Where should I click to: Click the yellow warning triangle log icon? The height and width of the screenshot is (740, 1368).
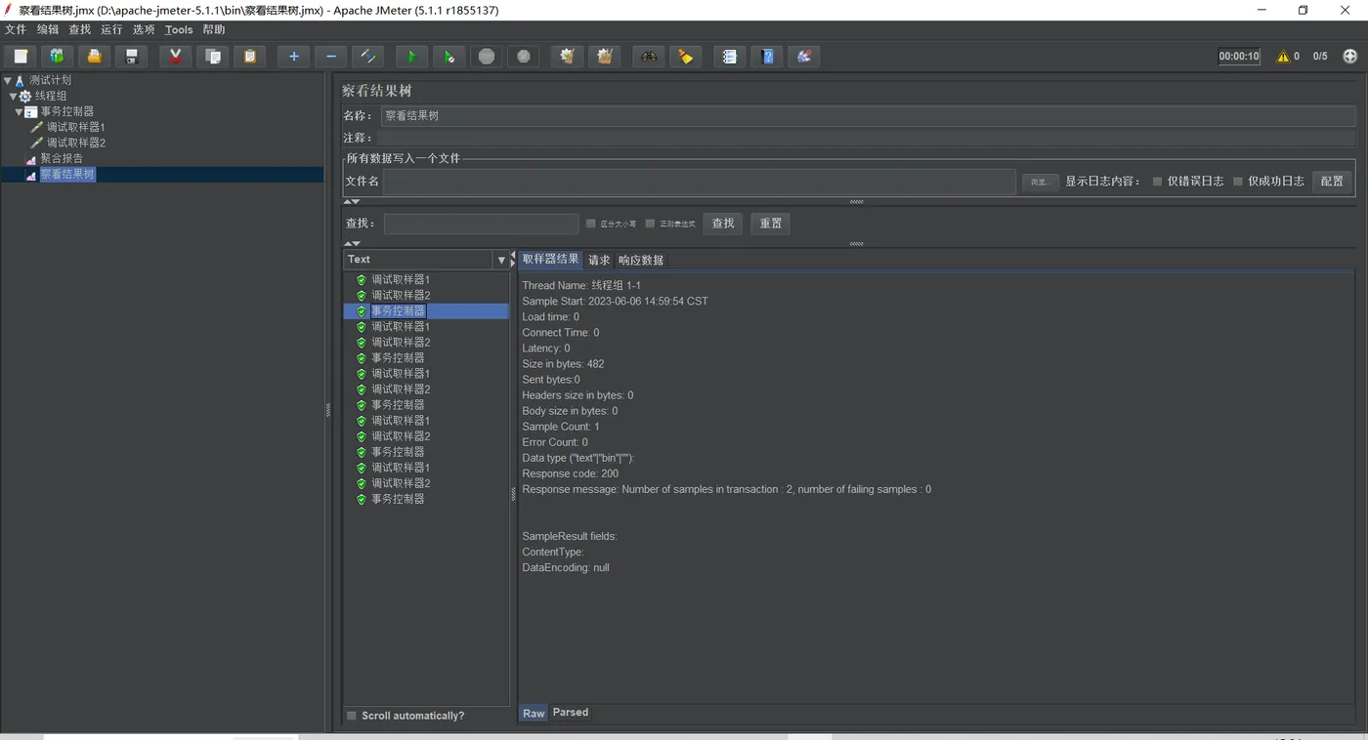pos(1283,57)
